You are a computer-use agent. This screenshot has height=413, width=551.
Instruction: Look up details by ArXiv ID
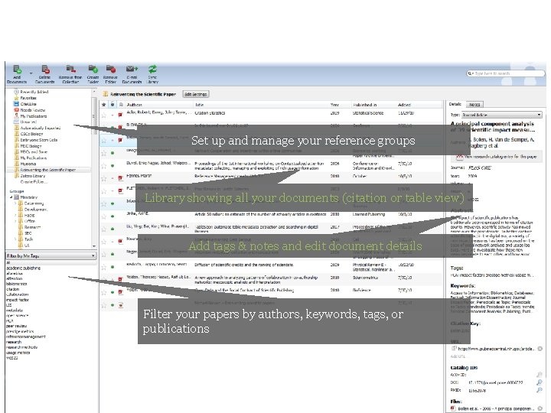pyautogui.click(x=540, y=375)
